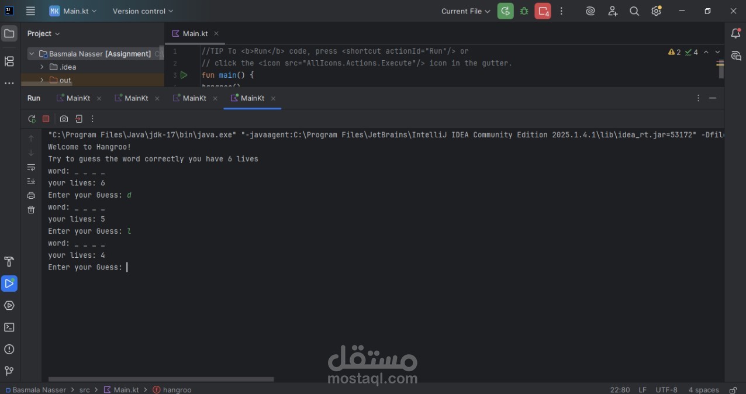This screenshot has height=394, width=746.
Task: Click the console horizontal scrollbar
Action: pyautogui.click(x=161, y=379)
